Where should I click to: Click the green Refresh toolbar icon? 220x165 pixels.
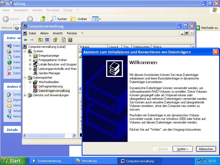pyautogui.click(x=64, y=40)
